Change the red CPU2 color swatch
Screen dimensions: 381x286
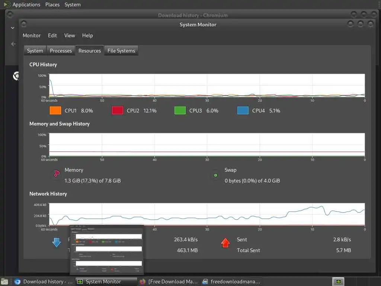(x=118, y=110)
